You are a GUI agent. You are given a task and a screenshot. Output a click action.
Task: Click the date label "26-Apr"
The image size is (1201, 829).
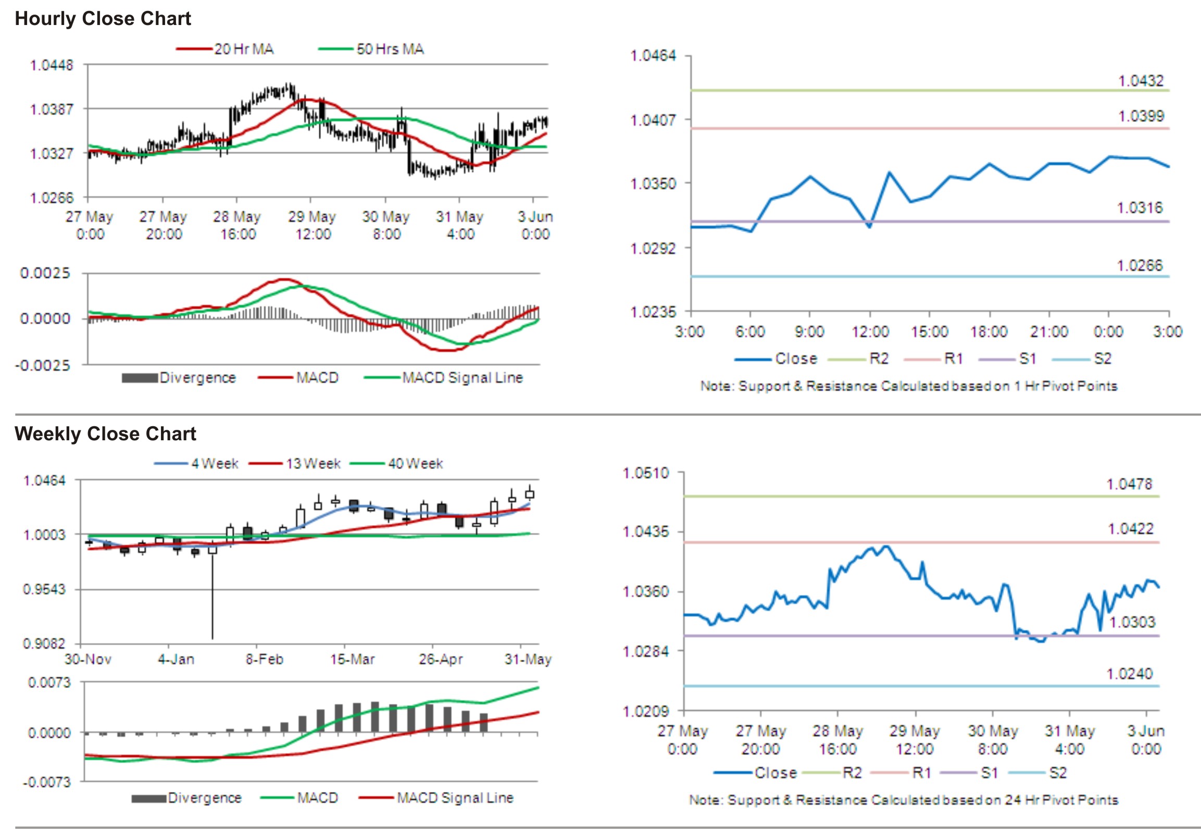click(441, 659)
